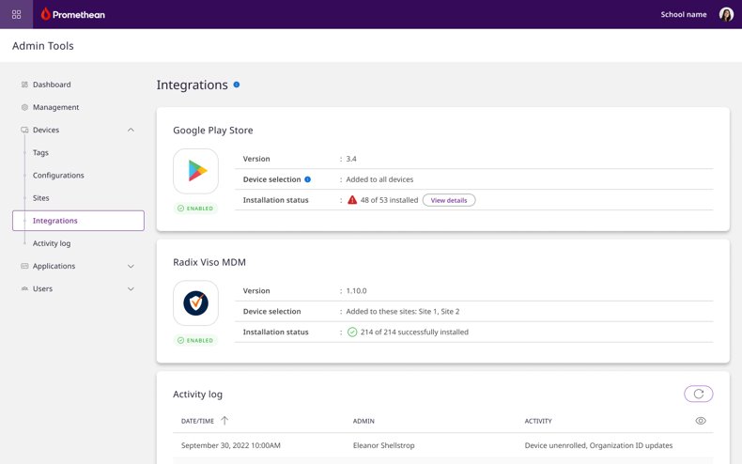The image size is (742, 464).
Task: Click 'Added to these sites: Site 1, Site 2'
Action: point(403,312)
